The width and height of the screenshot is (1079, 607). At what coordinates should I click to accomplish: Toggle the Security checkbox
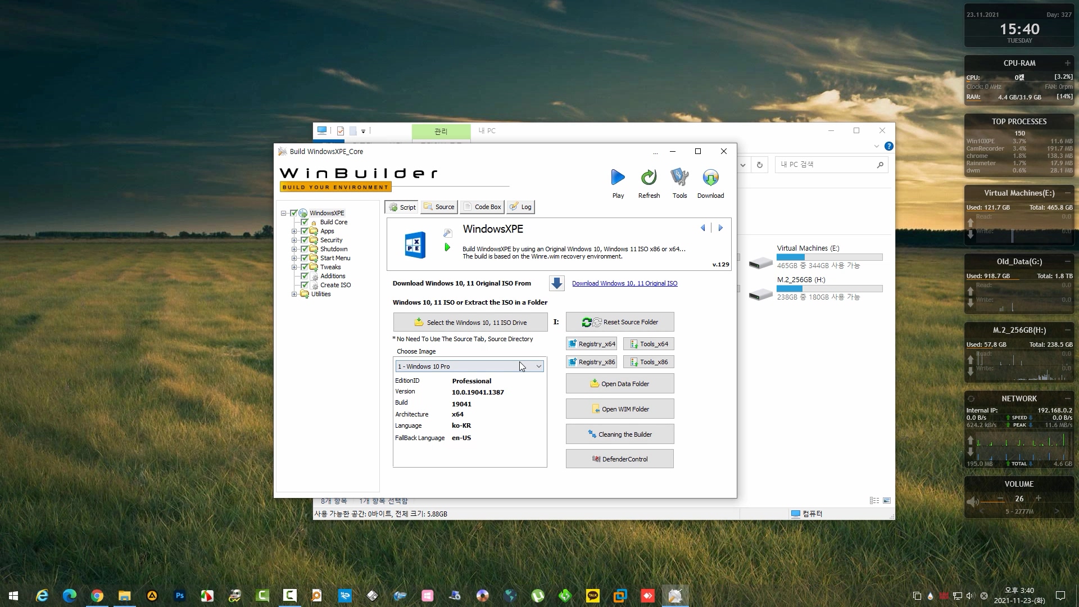click(x=305, y=240)
